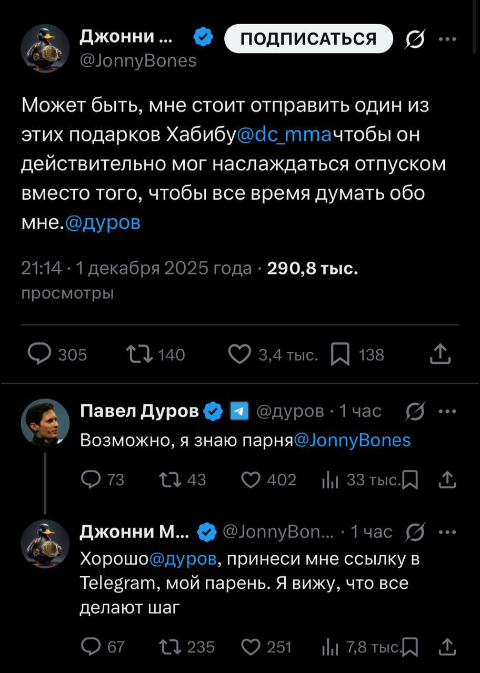The image size is (480, 673).
Task: Open more options menu of main post
Action: pos(447,38)
